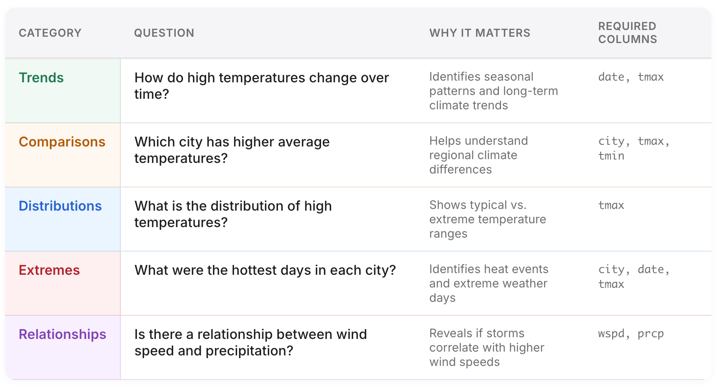
Task: Click the 'date, tmax' columns cell
Action: (x=631, y=77)
